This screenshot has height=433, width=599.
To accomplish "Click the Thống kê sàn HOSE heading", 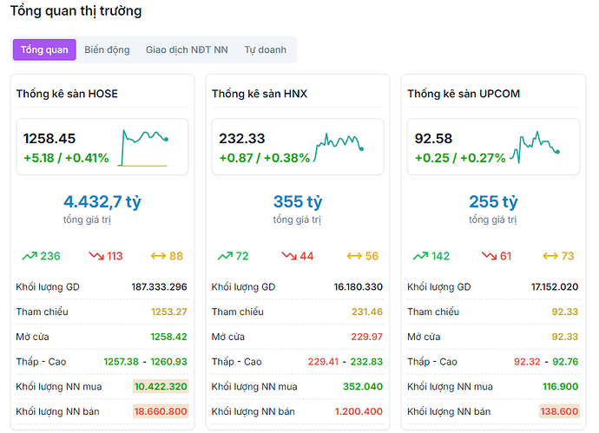I will (x=67, y=94).
